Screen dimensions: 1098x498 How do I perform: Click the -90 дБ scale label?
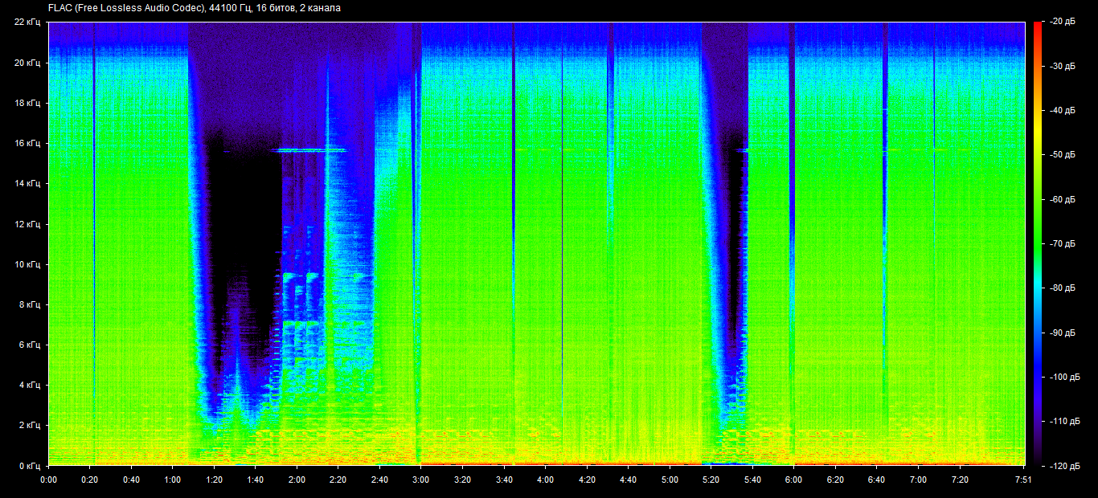[1062, 332]
